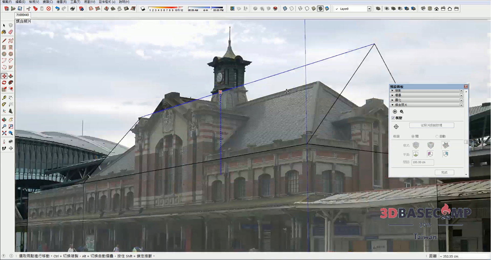
Task: Click the Match Photo settings gear icon
Action: (x=402, y=112)
